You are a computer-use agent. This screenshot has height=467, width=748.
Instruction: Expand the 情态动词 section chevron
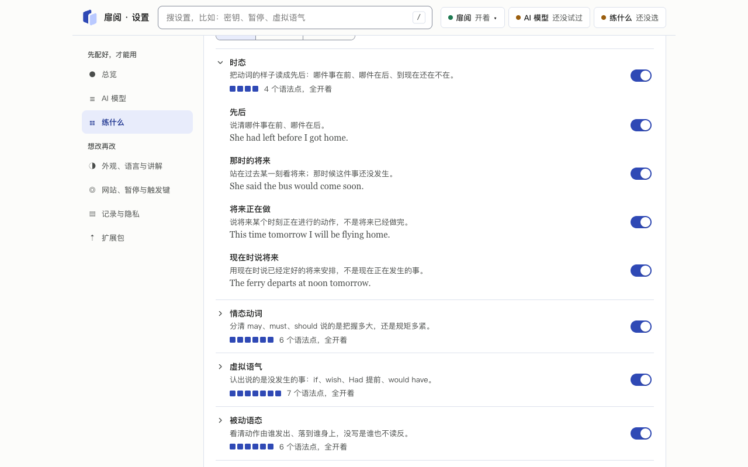coord(220,313)
